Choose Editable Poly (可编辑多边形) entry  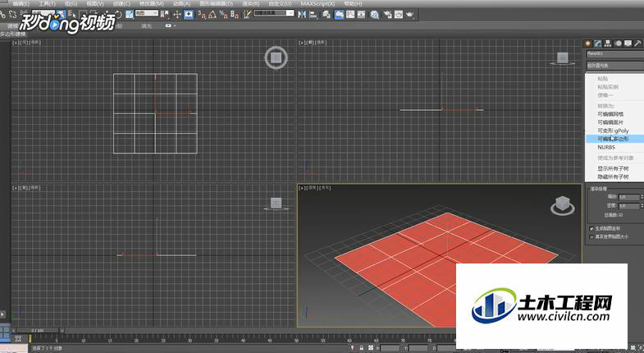[614, 139]
